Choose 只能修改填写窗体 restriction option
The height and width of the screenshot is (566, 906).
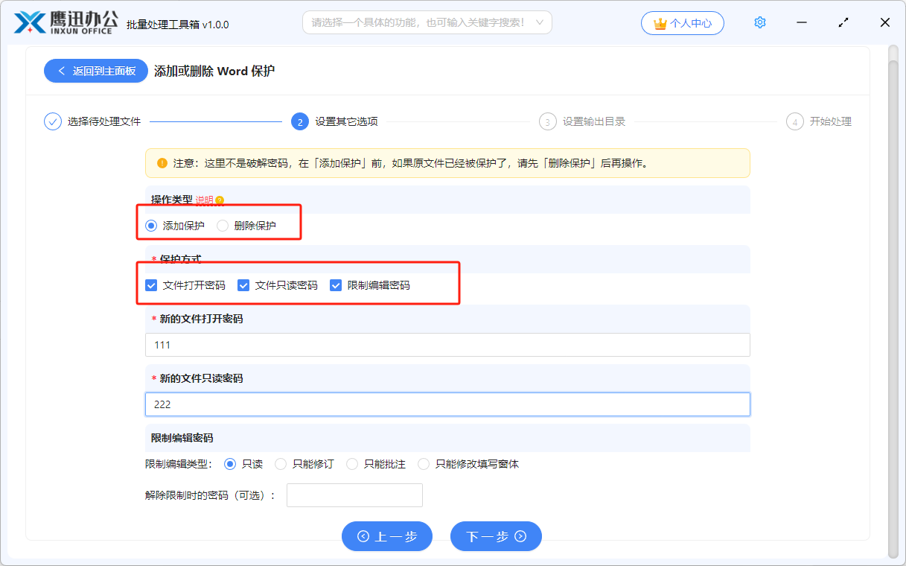[422, 463]
